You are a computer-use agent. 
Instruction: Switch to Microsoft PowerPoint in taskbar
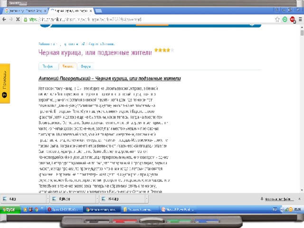pos(178,209)
